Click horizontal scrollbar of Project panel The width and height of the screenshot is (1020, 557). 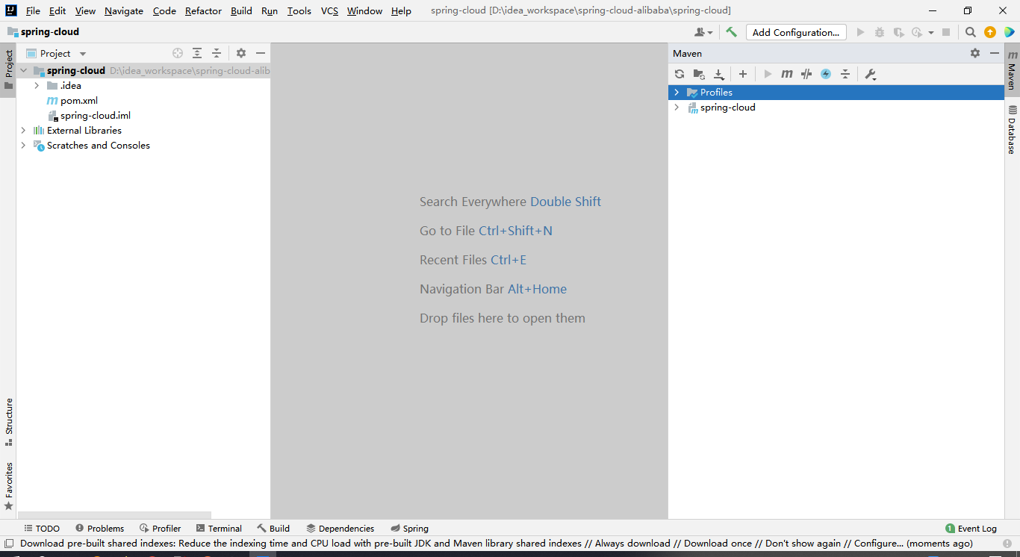point(113,515)
